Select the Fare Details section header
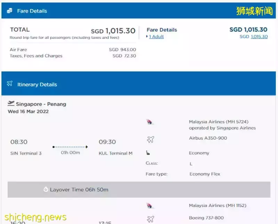278x224 pixels. tap(32, 11)
